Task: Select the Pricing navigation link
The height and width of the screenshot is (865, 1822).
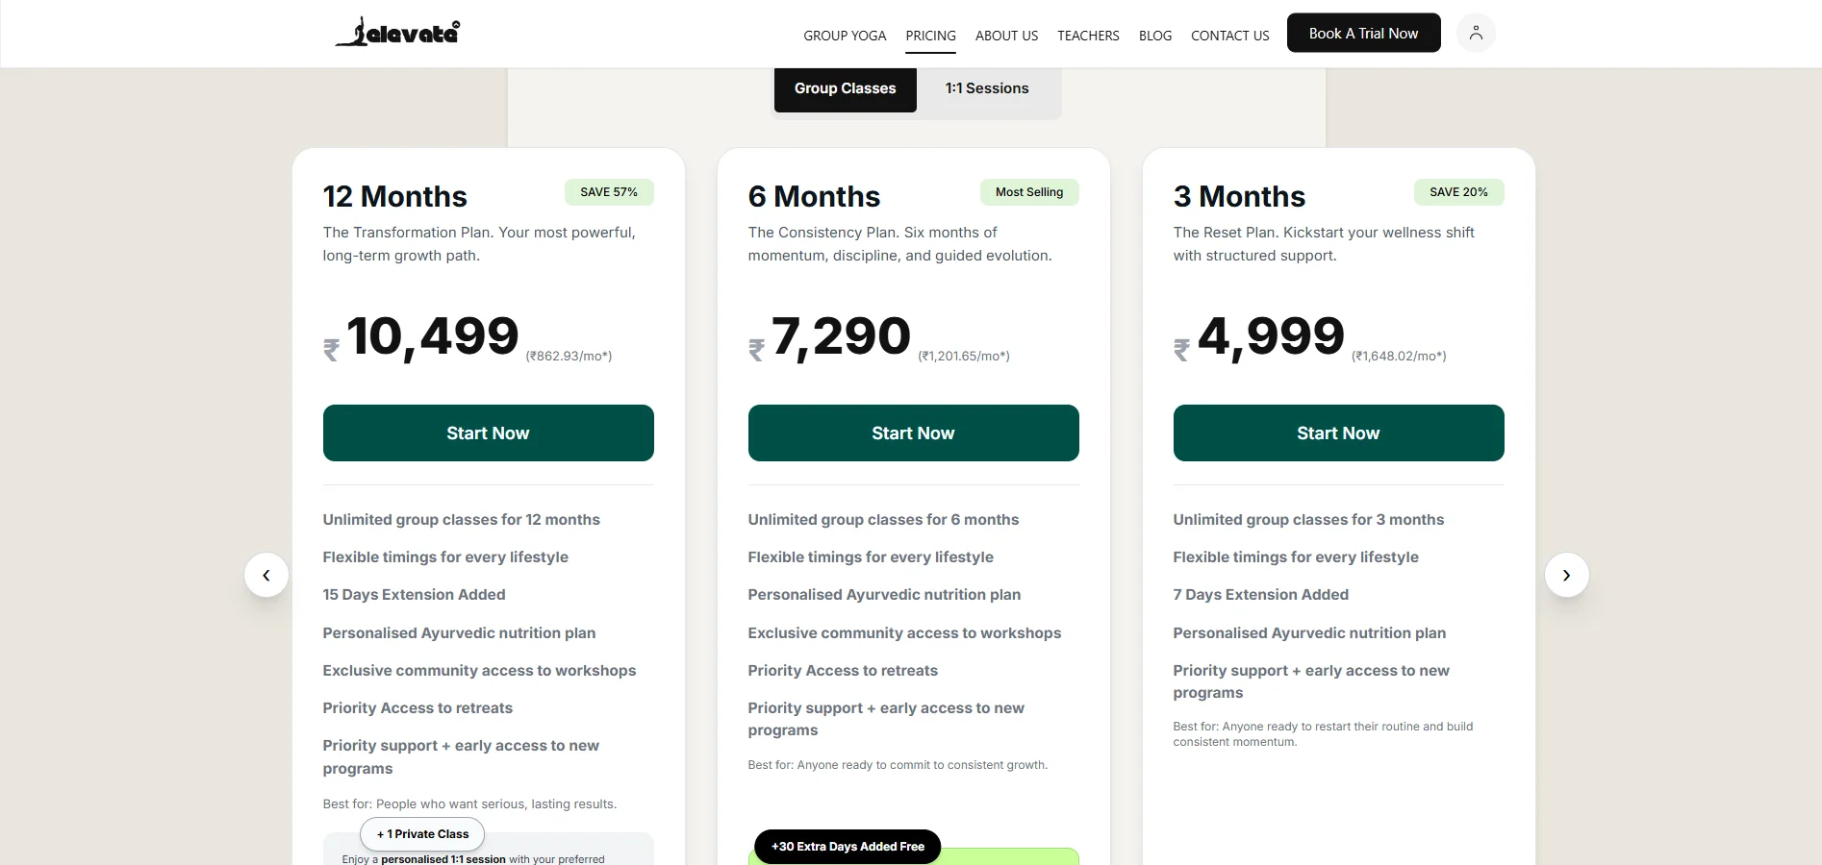Action: tap(930, 36)
